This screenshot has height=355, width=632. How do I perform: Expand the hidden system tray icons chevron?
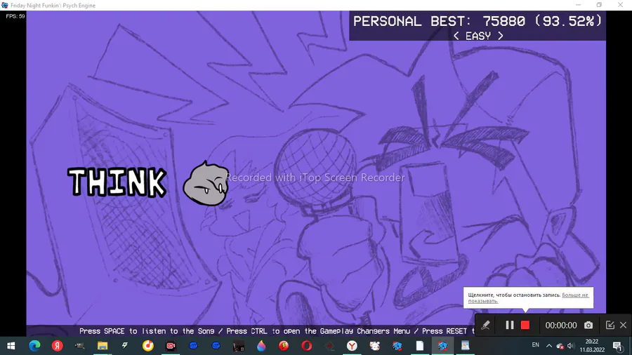(x=549, y=346)
